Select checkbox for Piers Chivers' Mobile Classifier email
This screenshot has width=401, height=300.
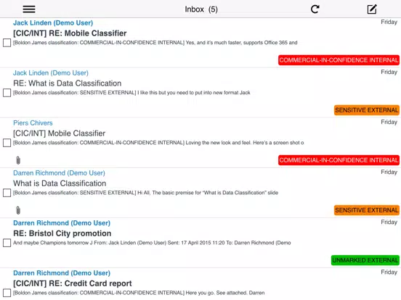click(7, 143)
